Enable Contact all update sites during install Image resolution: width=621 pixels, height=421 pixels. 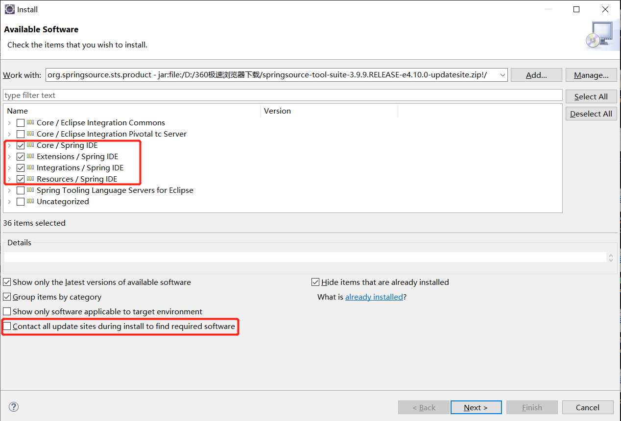pos(7,326)
